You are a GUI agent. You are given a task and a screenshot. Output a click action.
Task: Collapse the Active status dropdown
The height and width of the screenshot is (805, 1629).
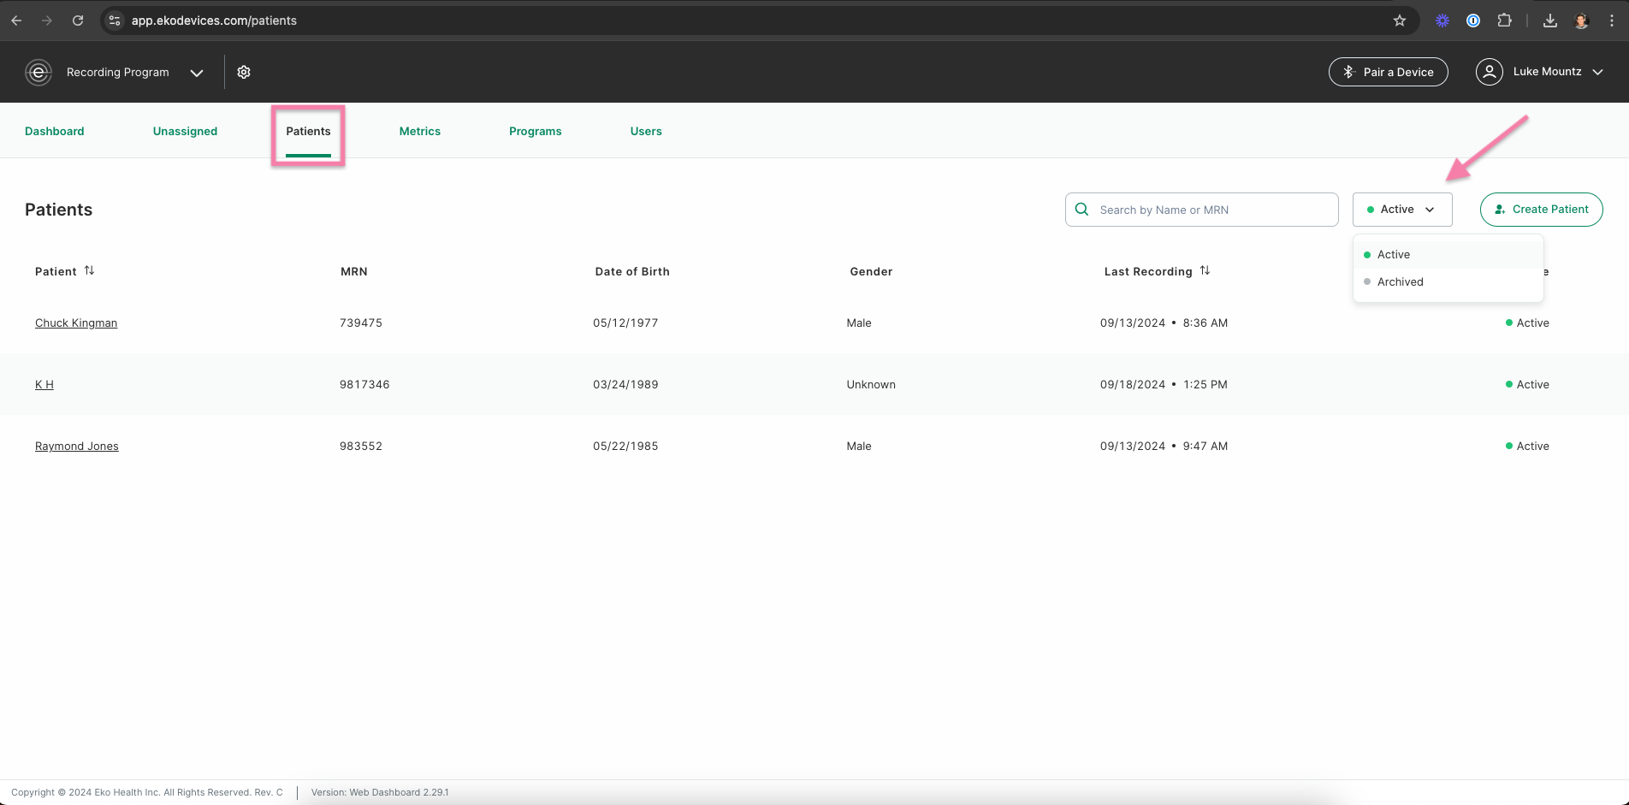pyautogui.click(x=1402, y=210)
